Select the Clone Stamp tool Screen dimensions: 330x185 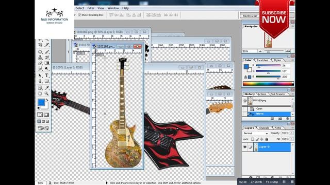[x=40, y=57]
